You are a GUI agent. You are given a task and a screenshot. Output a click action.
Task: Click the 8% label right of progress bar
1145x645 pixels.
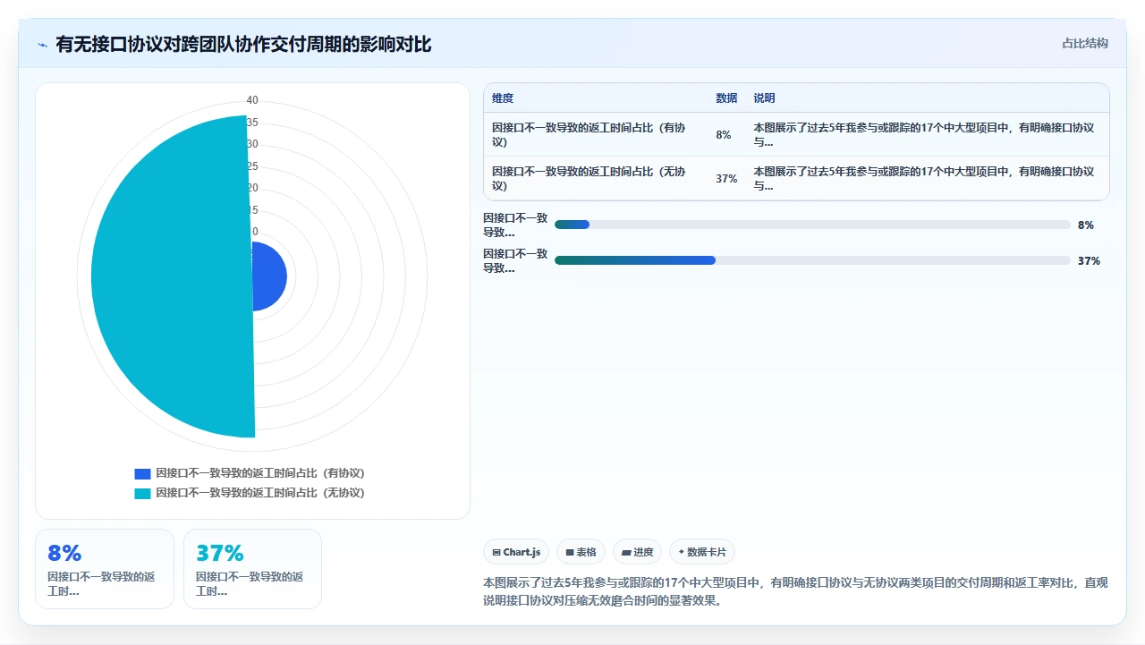click(1086, 225)
